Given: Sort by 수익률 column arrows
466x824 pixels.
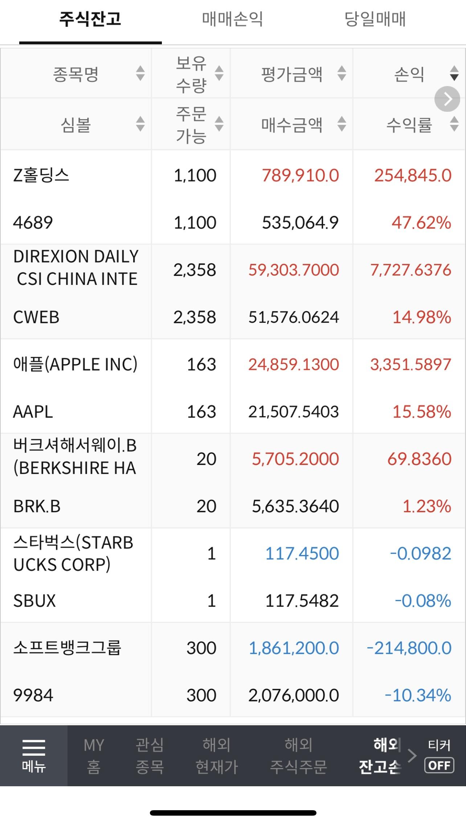Looking at the screenshot, I should click(x=454, y=124).
